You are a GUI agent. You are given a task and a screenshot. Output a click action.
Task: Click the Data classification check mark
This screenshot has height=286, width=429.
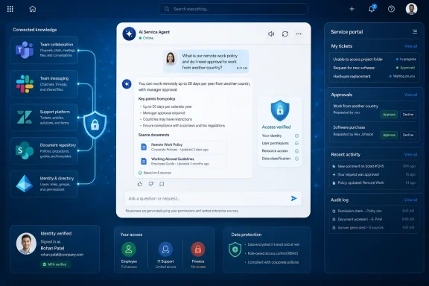(296, 159)
